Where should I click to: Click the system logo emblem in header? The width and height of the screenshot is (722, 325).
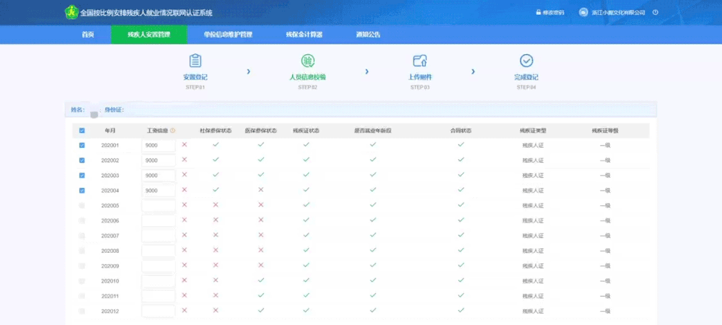[x=70, y=13]
